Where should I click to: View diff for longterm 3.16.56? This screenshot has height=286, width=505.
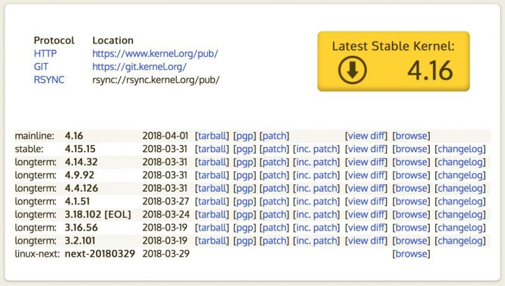366,228
